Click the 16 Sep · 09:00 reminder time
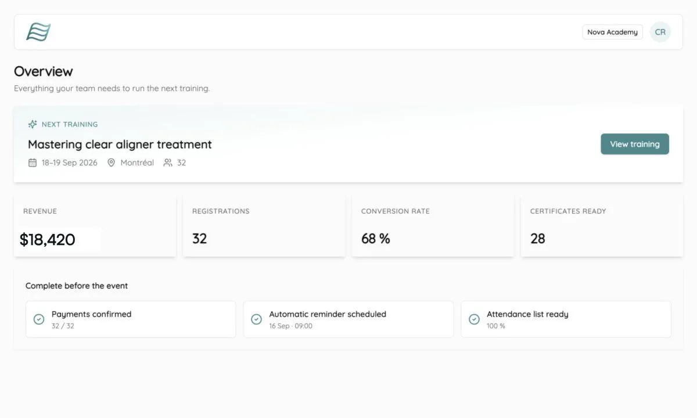This screenshot has height=418, width=697. click(290, 326)
